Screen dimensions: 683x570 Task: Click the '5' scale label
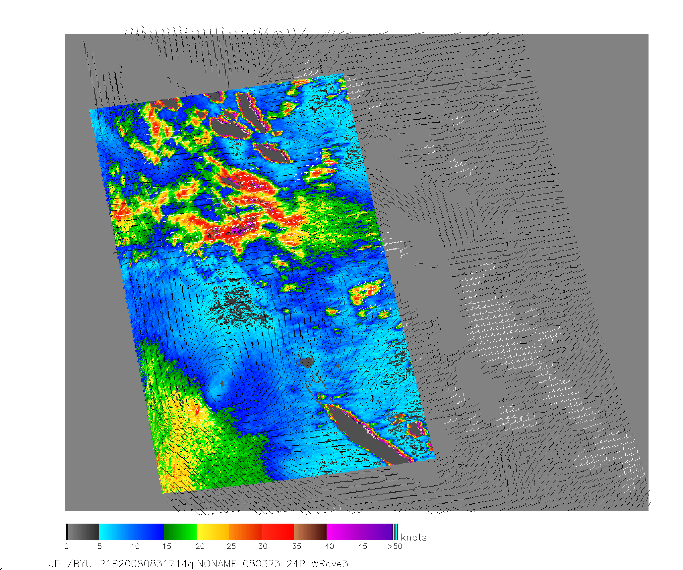tap(99, 546)
